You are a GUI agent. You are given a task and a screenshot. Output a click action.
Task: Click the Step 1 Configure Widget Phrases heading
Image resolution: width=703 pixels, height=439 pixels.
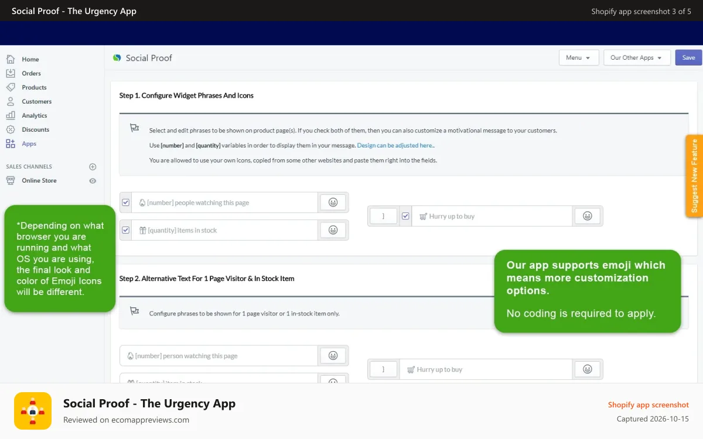[186, 95]
